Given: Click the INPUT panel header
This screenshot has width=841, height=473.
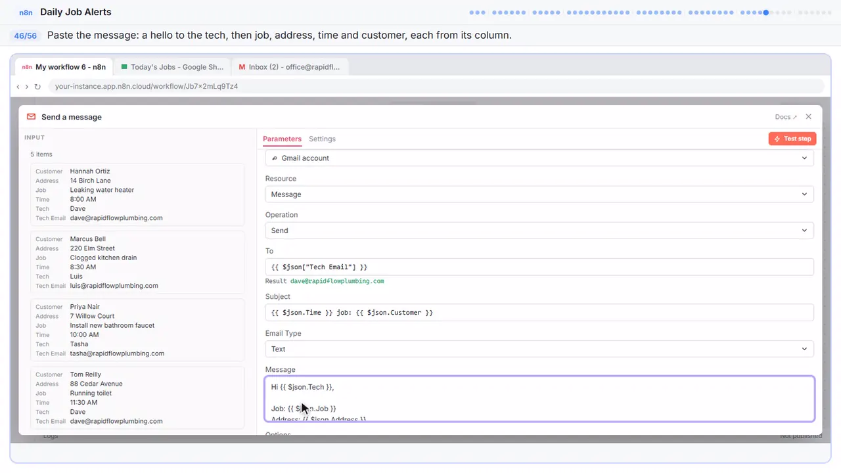Looking at the screenshot, I should [35, 137].
